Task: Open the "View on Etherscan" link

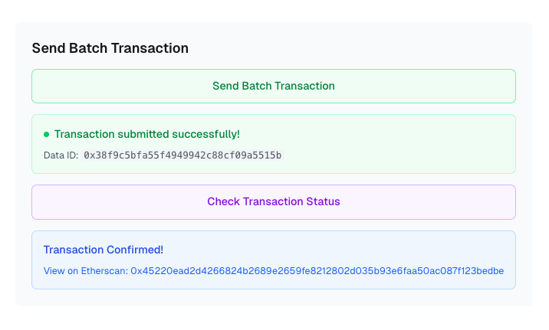Action: pos(86,270)
